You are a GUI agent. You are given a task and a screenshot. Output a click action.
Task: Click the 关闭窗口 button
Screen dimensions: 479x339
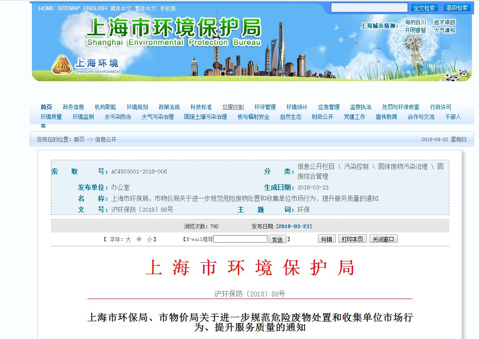[383, 239]
